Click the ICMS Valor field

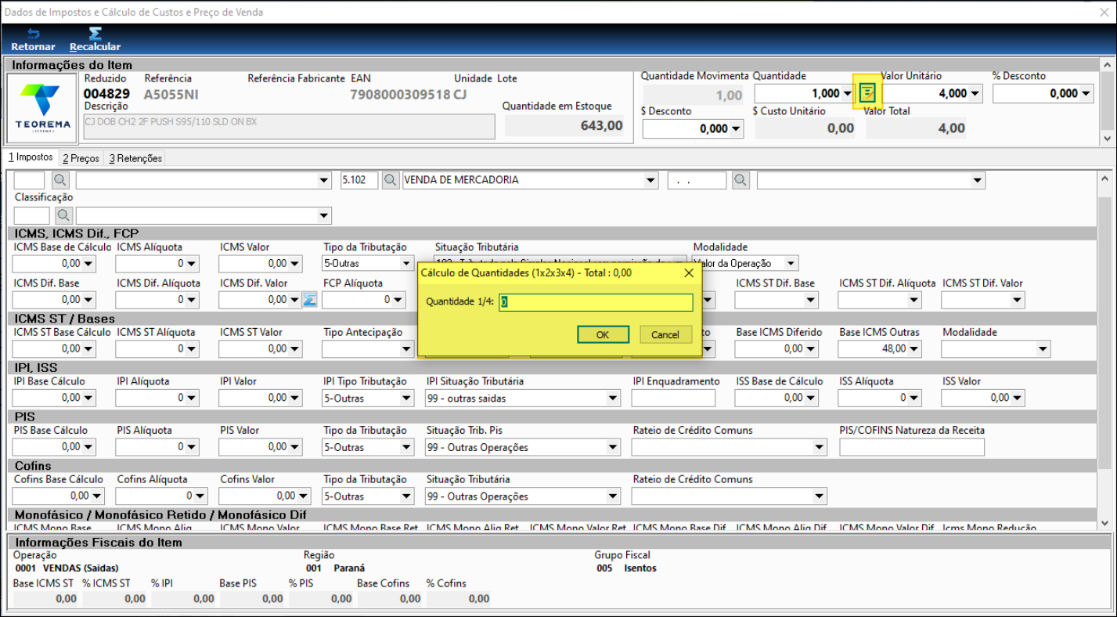(260, 264)
